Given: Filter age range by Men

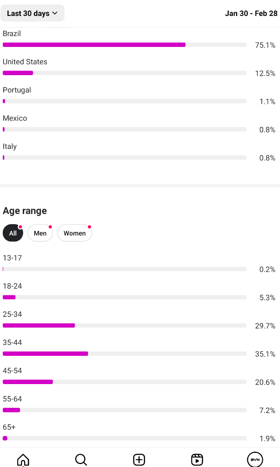Looking at the screenshot, I should coord(40,233).
